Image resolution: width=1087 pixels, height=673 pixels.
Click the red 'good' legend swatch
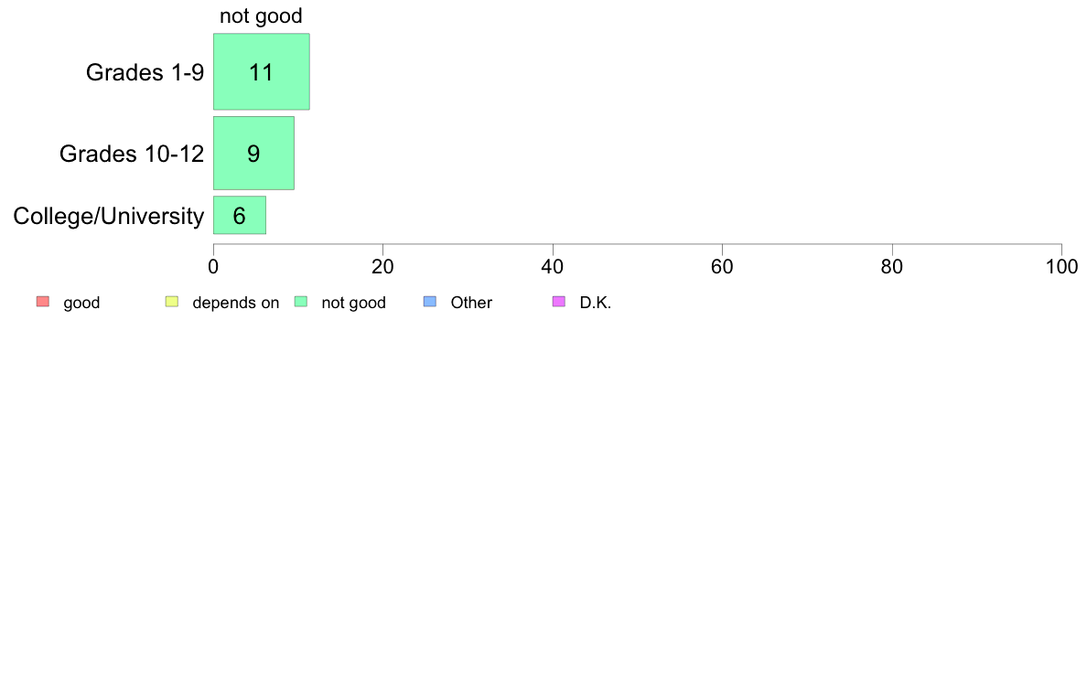pyautogui.click(x=42, y=303)
